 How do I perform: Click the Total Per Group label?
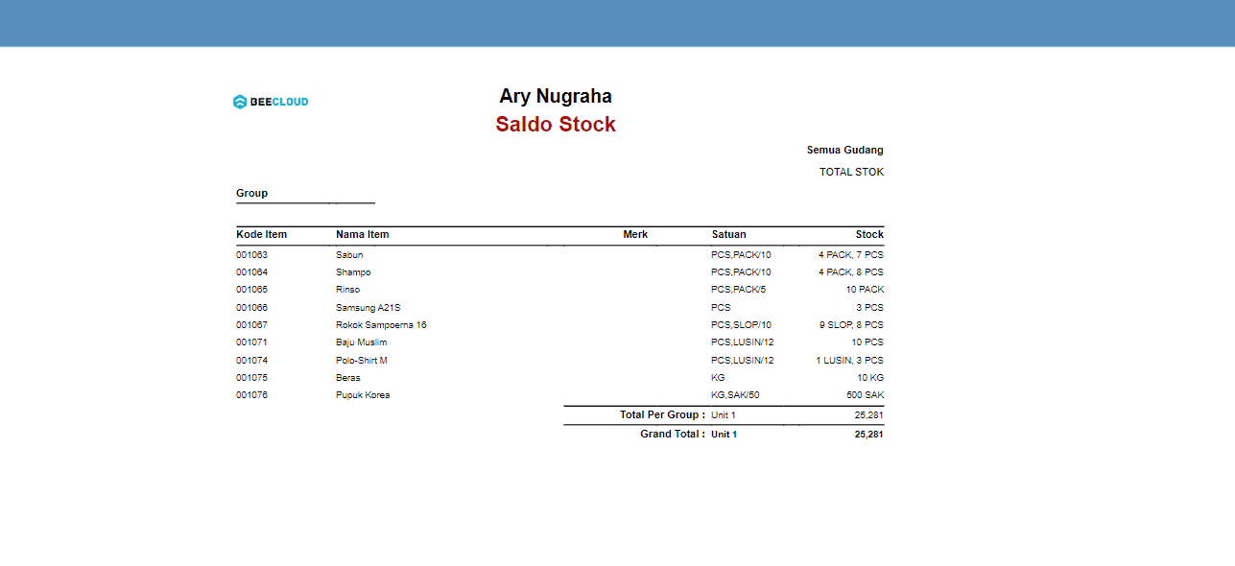662,414
